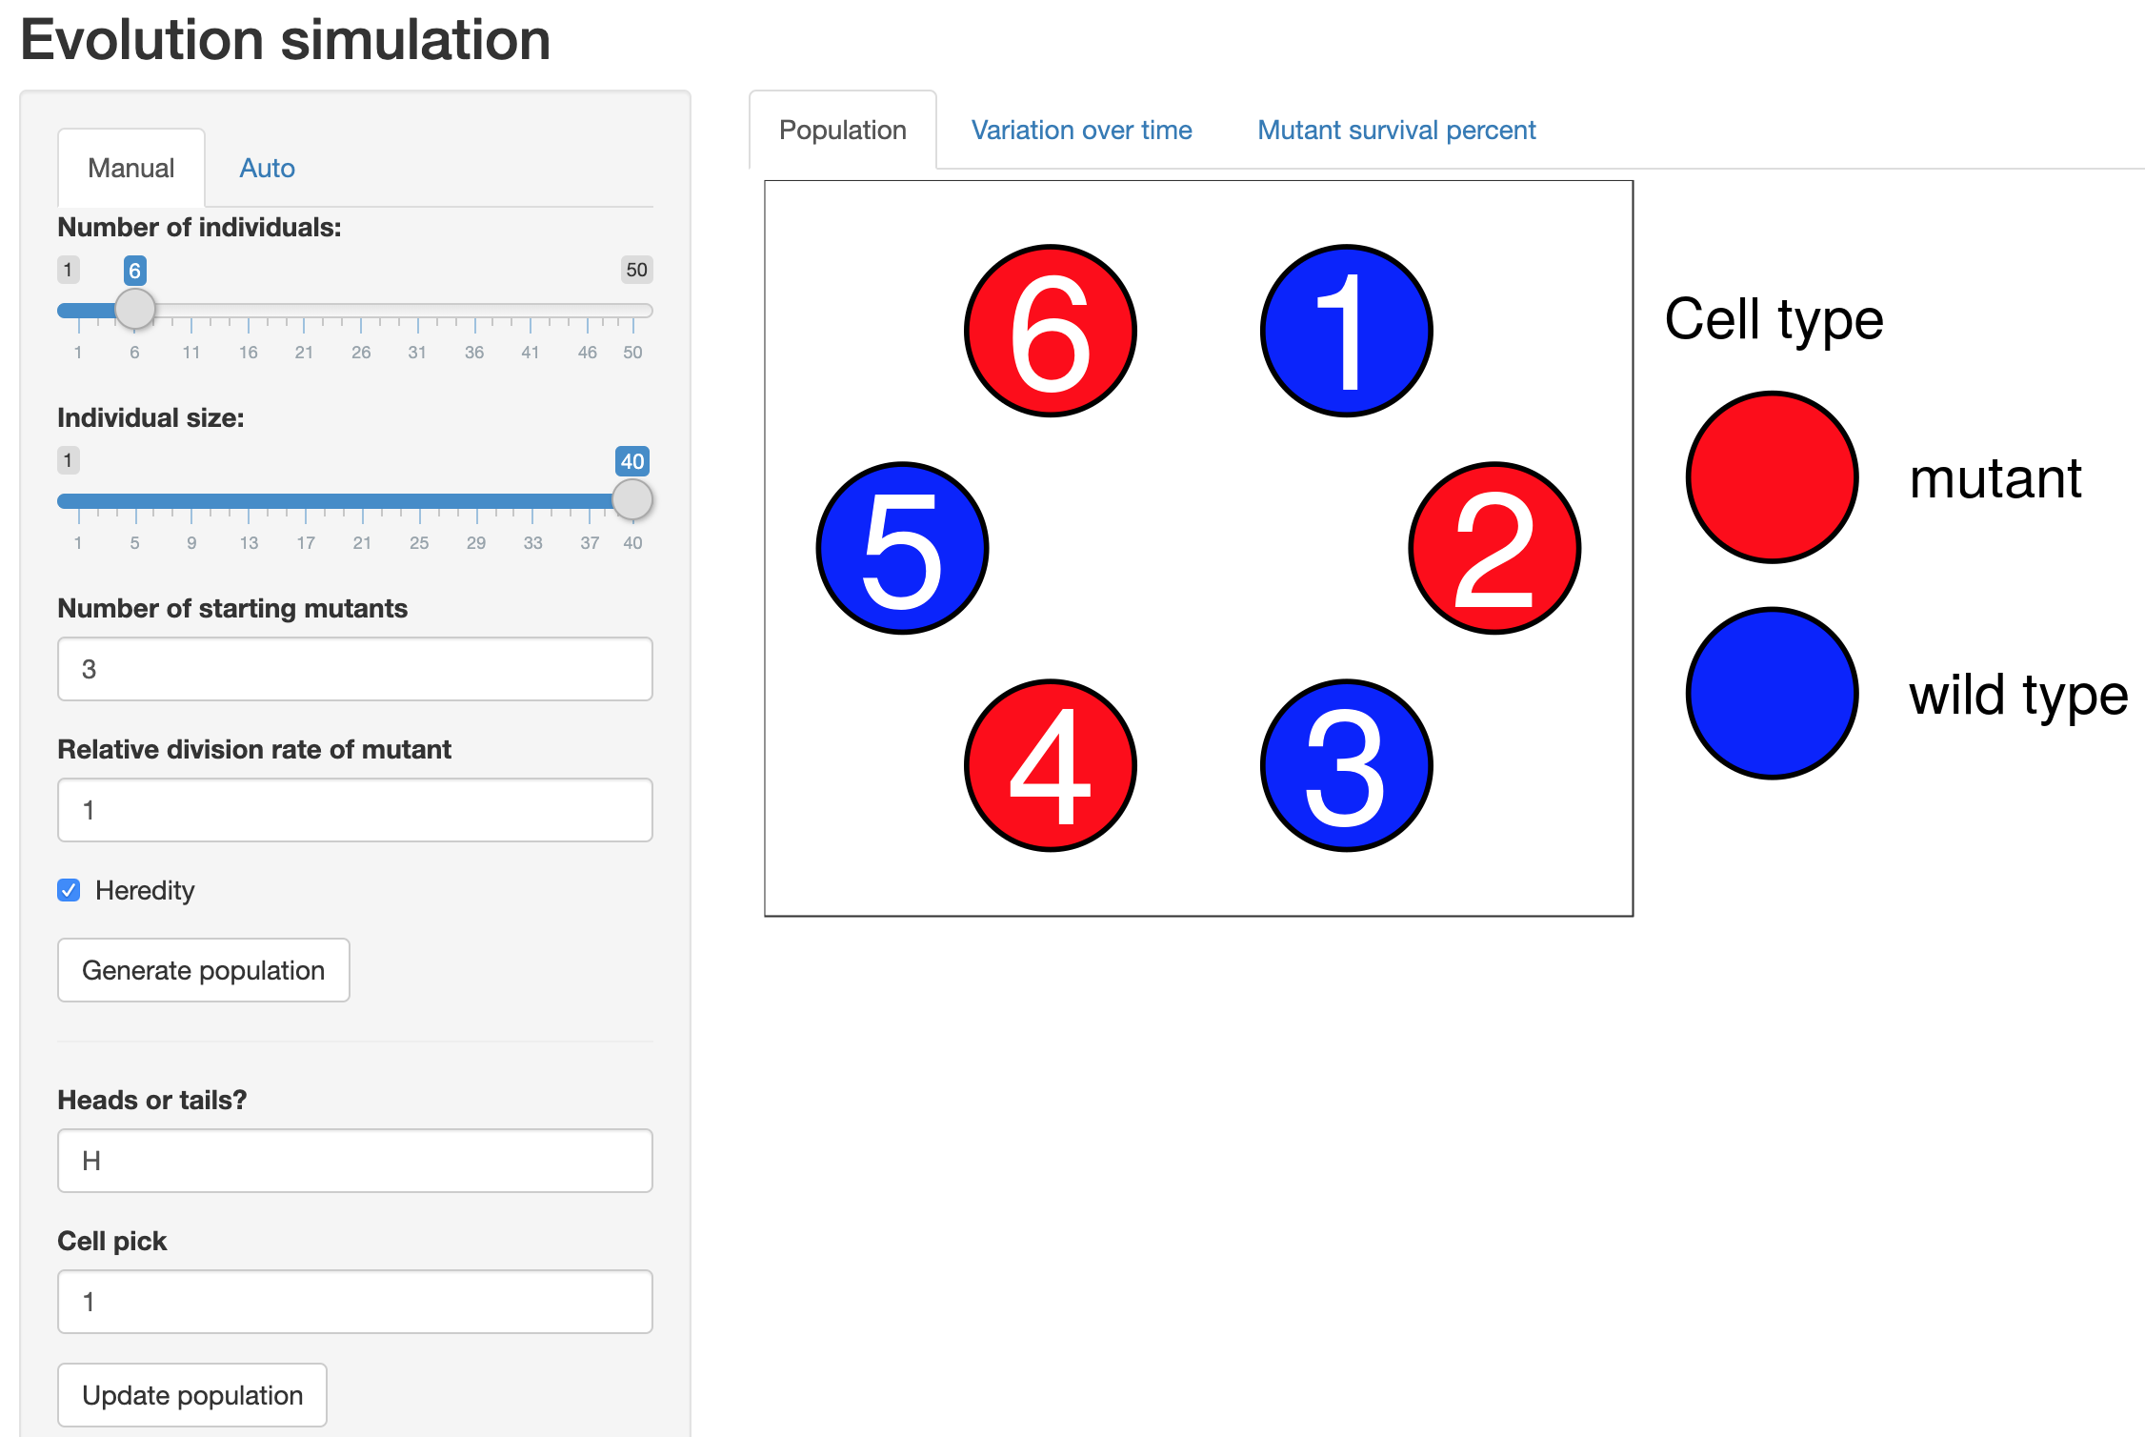Screen dimensions: 2145x1437
Task: Open the Variation over time tab
Action: 1081,130
